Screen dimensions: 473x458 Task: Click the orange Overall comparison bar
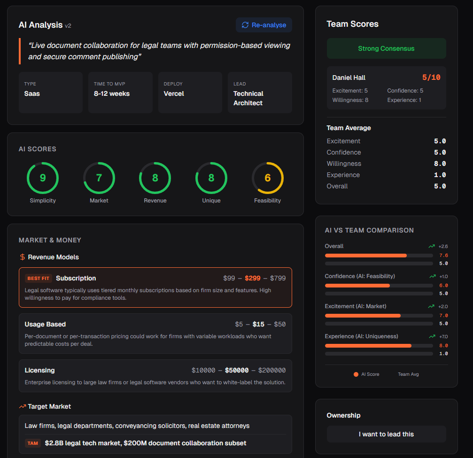[365, 256]
